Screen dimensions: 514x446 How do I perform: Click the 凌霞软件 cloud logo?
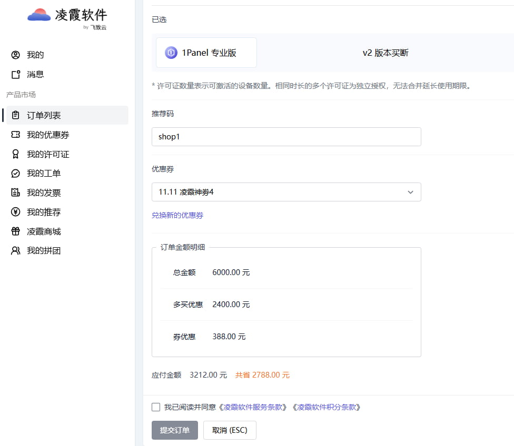pos(38,15)
